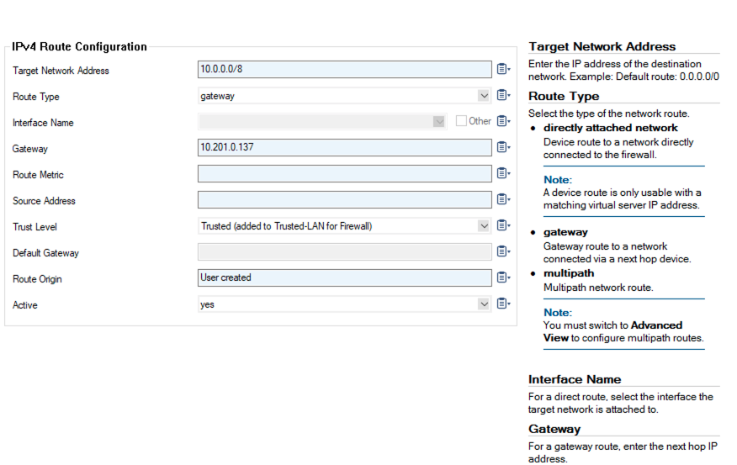The height and width of the screenshot is (465, 737).
Task: Open Source Address field options icon
Action: tap(503, 200)
